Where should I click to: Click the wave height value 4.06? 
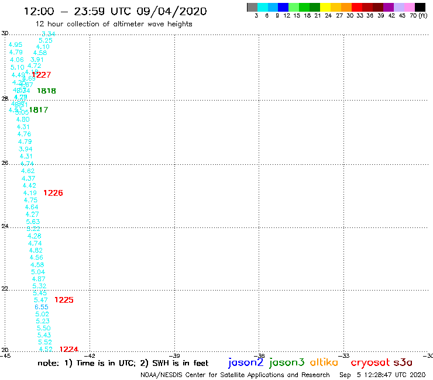click(x=17, y=60)
